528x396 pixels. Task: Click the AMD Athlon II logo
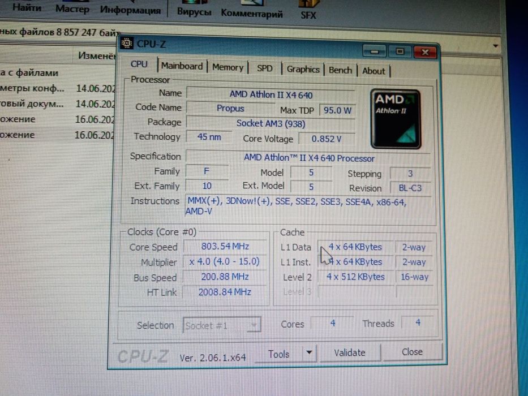pos(396,119)
